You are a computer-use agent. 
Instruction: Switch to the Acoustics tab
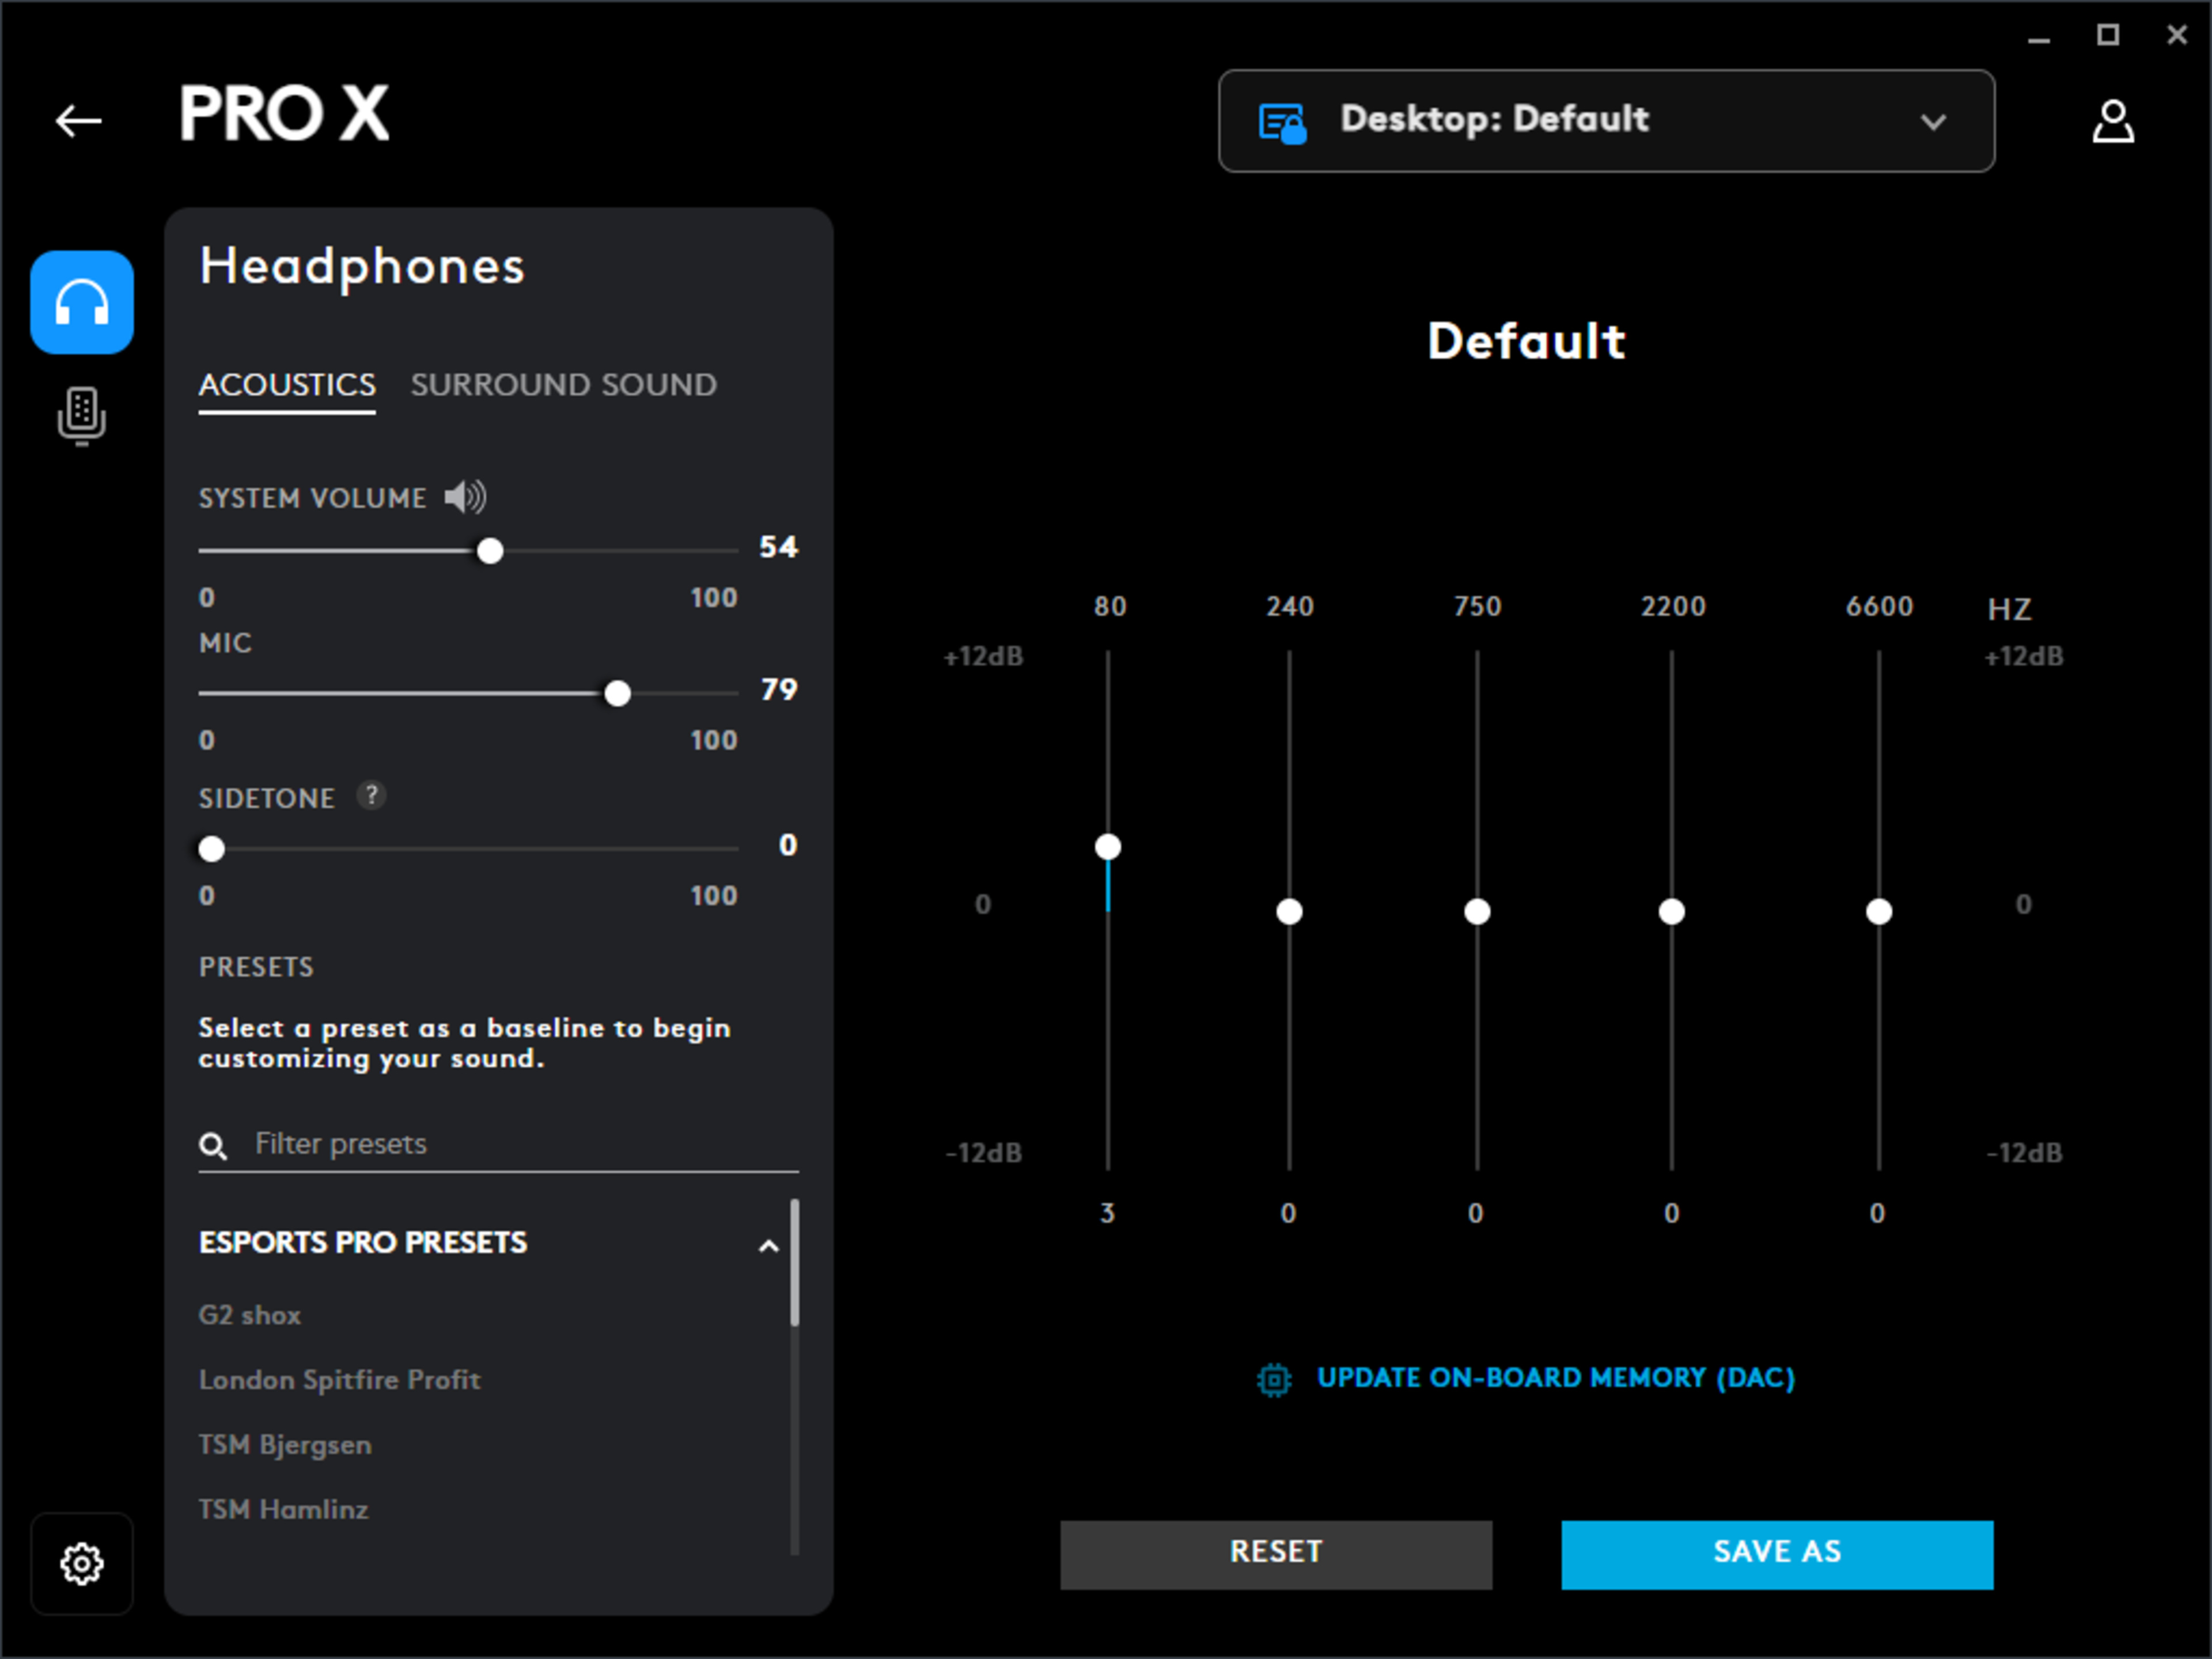point(287,385)
